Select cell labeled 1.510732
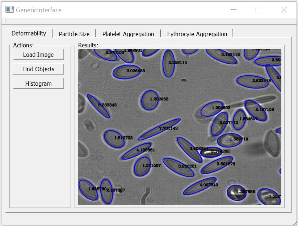Image resolution: width=298 pixels, height=226 pixels. (x=114, y=139)
